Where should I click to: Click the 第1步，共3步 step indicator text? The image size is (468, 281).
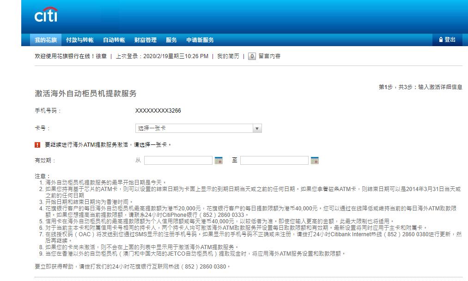(420, 87)
